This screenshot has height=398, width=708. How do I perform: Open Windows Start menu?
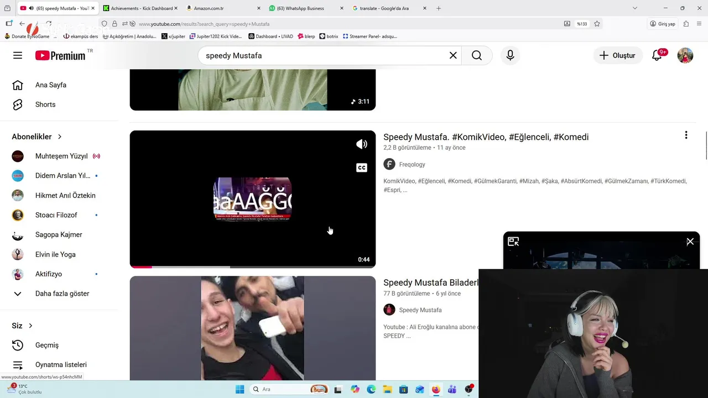click(x=240, y=389)
